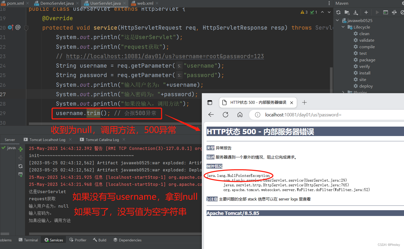
Task: Close the HTTP状态 500 browser tab
Action: (x=292, y=103)
